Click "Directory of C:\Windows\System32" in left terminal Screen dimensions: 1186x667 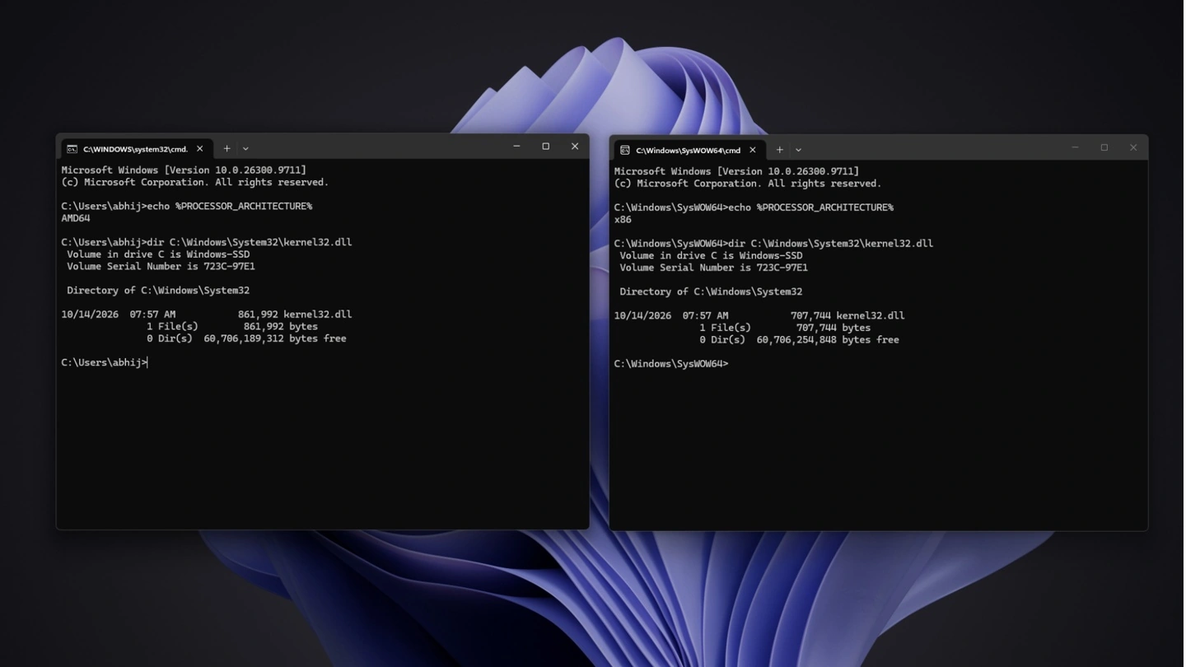(x=158, y=291)
